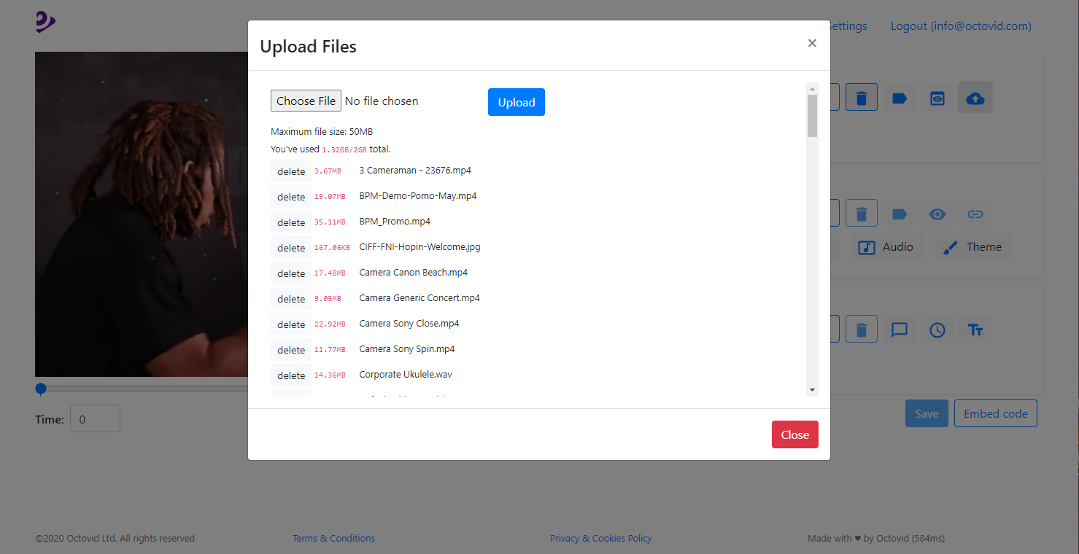This screenshot has width=1079, height=554.
Task: Click file name 3 Cameraman - 23676.mp4
Action: [x=415, y=171]
